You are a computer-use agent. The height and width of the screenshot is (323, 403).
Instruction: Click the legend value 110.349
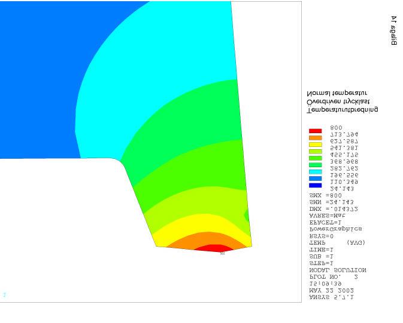coord(344,182)
